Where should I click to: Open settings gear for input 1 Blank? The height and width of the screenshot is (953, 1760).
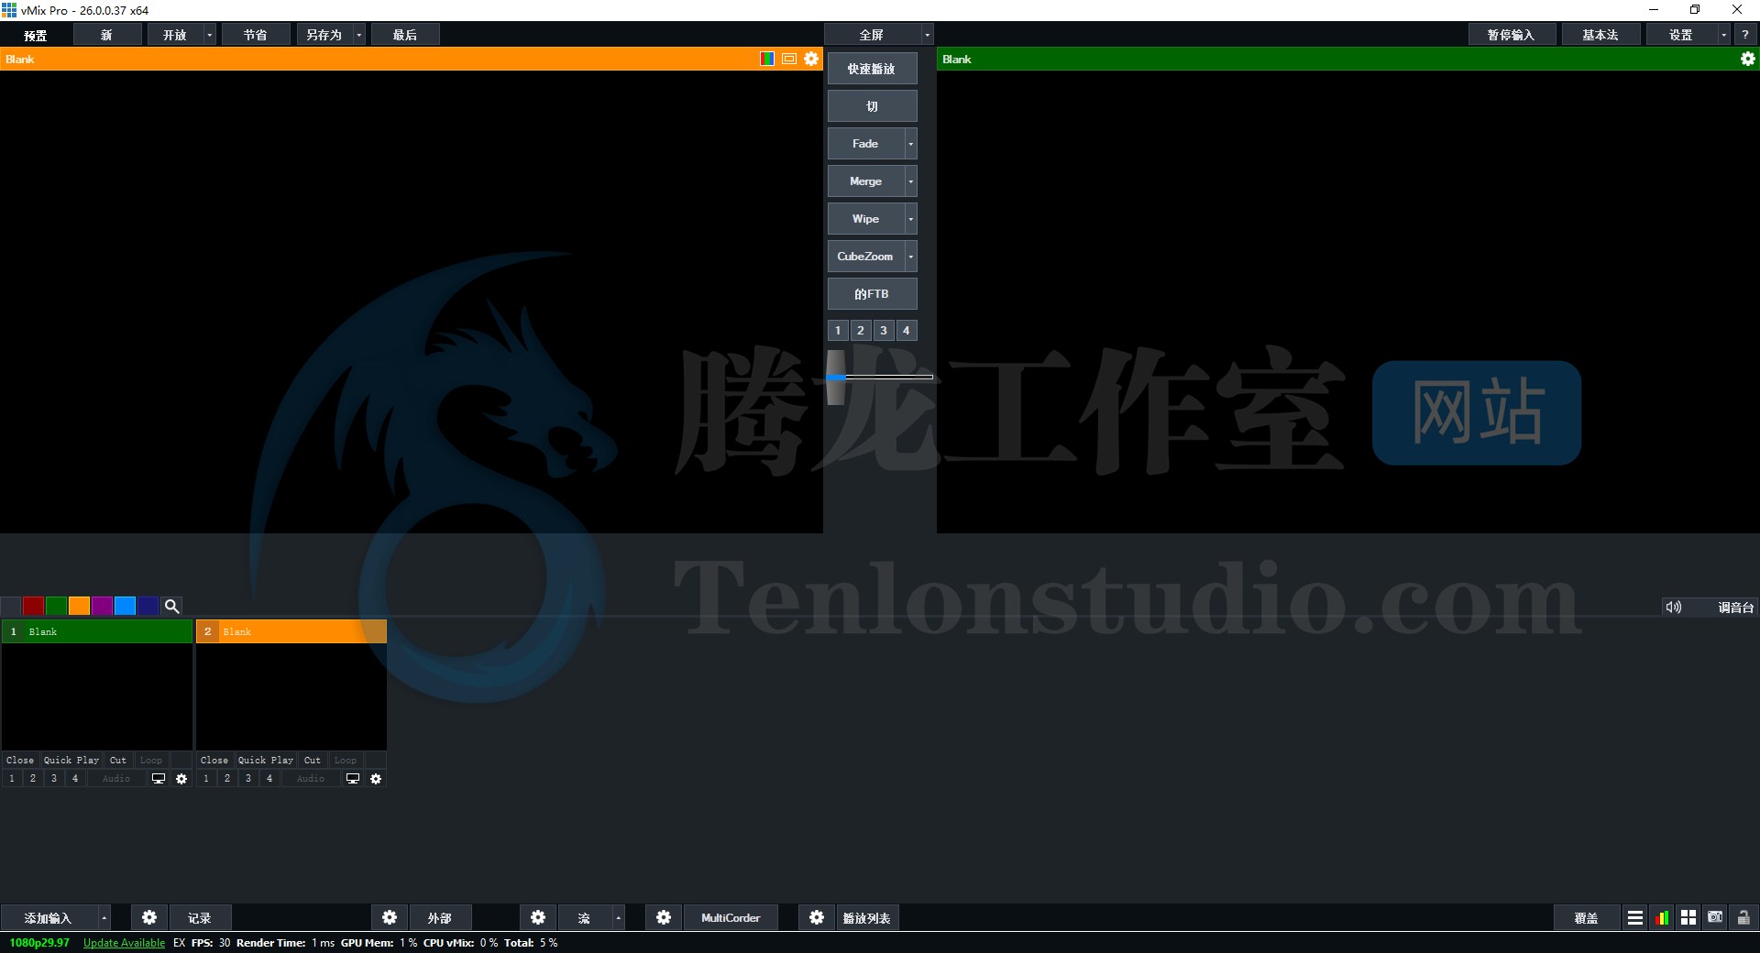[181, 779]
